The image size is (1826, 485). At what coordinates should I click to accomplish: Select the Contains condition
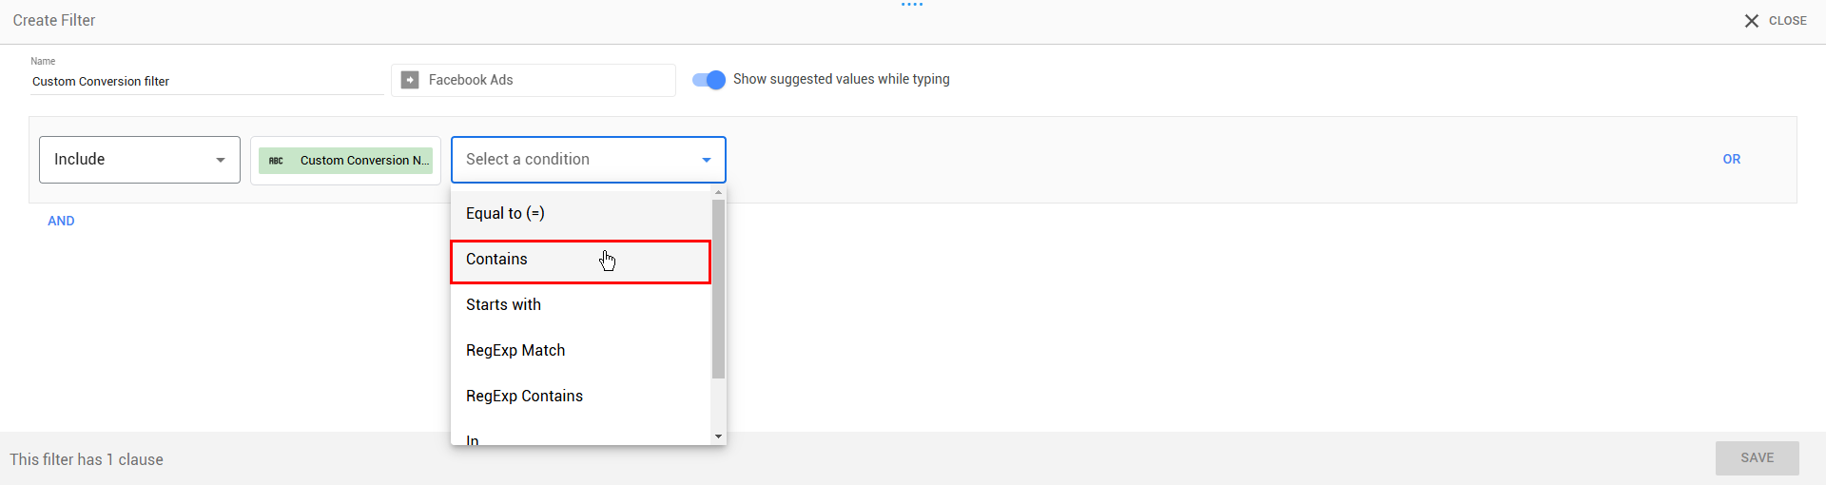click(x=497, y=260)
